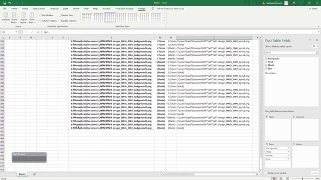Uncheck the Eyes field checkbox
Image resolution: width=321 pixels, height=180 pixels.
266,68
